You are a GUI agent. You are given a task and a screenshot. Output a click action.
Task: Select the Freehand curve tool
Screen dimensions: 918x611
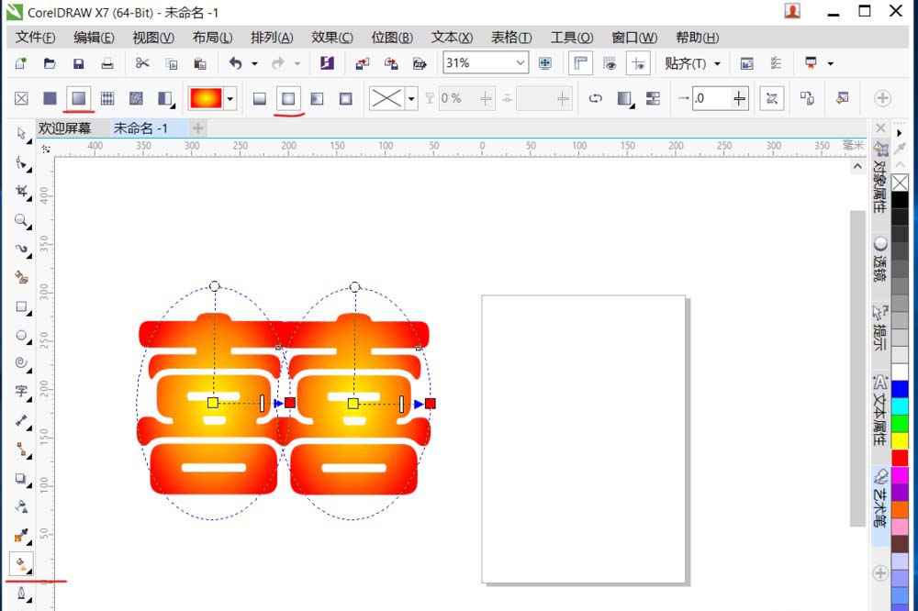pyautogui.click(x=22, y=250)
